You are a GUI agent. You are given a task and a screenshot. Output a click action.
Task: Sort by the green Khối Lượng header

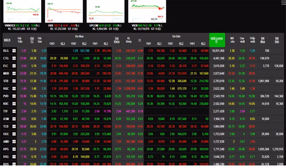pos(217,40)
